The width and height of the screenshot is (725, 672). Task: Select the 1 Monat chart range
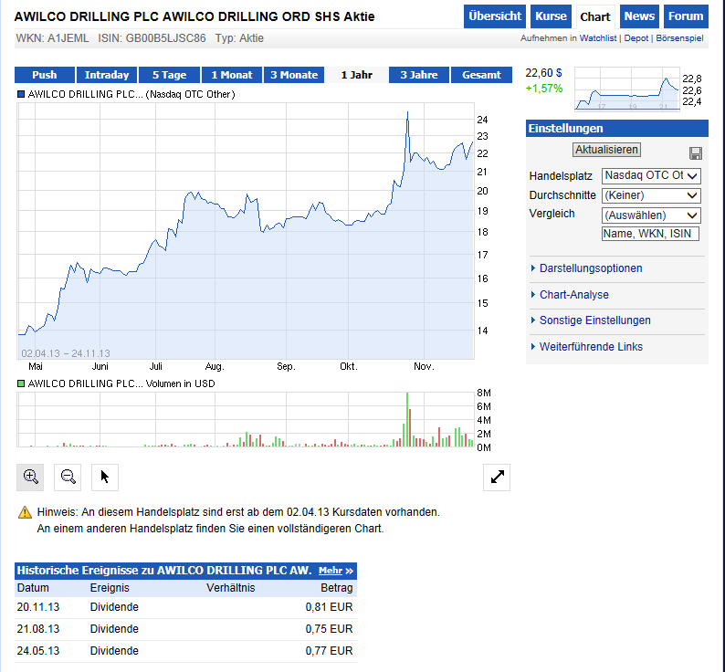[232, 75]
